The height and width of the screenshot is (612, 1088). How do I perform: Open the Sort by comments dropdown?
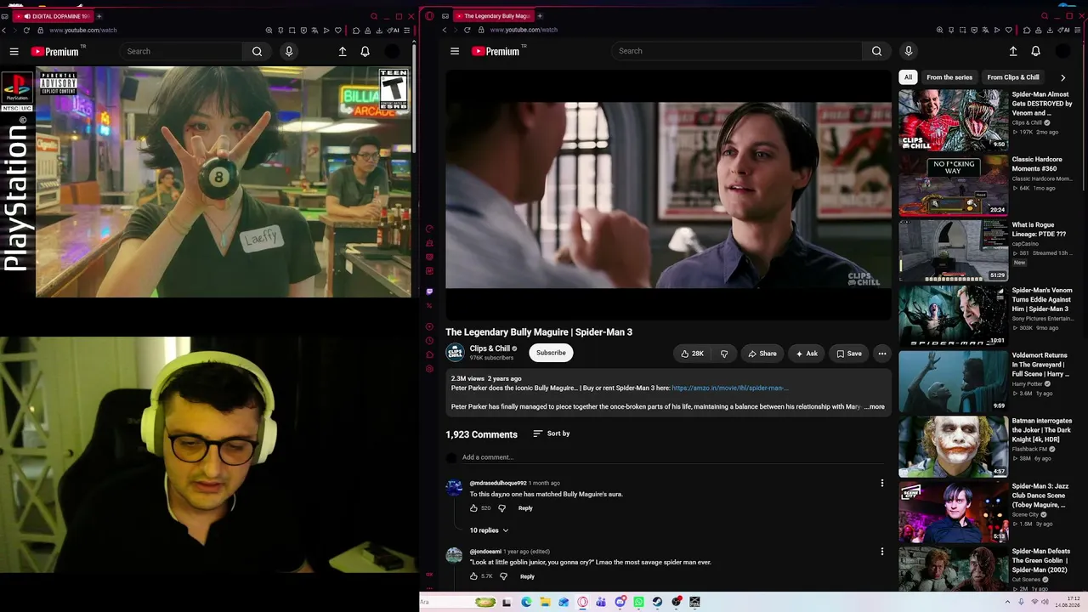[x=552, y=433]
